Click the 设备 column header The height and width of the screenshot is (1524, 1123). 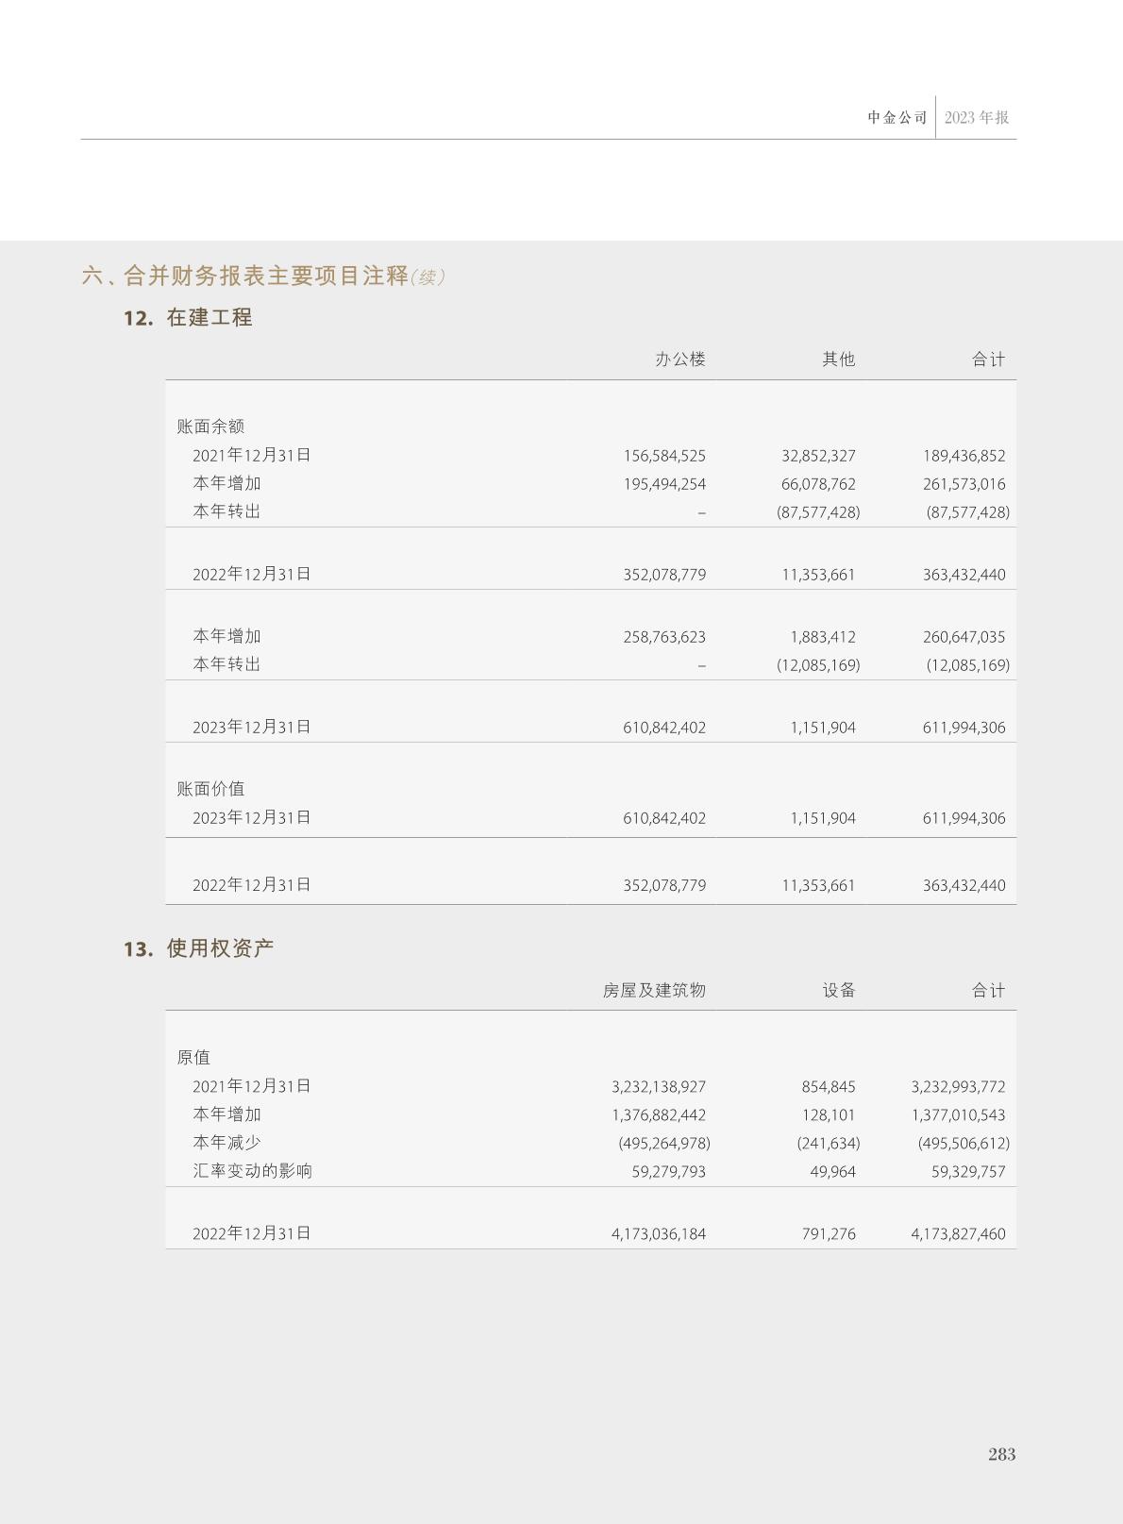[838, 990]
